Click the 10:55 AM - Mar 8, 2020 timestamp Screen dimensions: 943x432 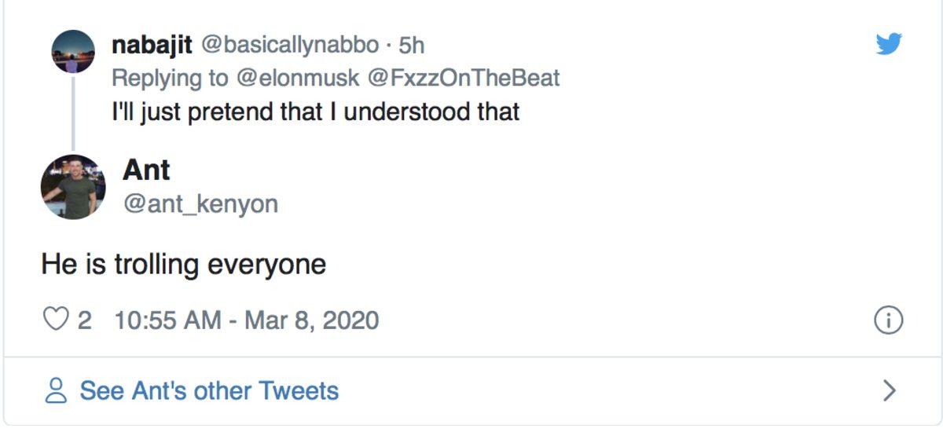(x=247, y=320)
